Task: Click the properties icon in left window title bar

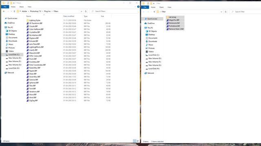Action: pyautogui.click(x=8, y=3)
